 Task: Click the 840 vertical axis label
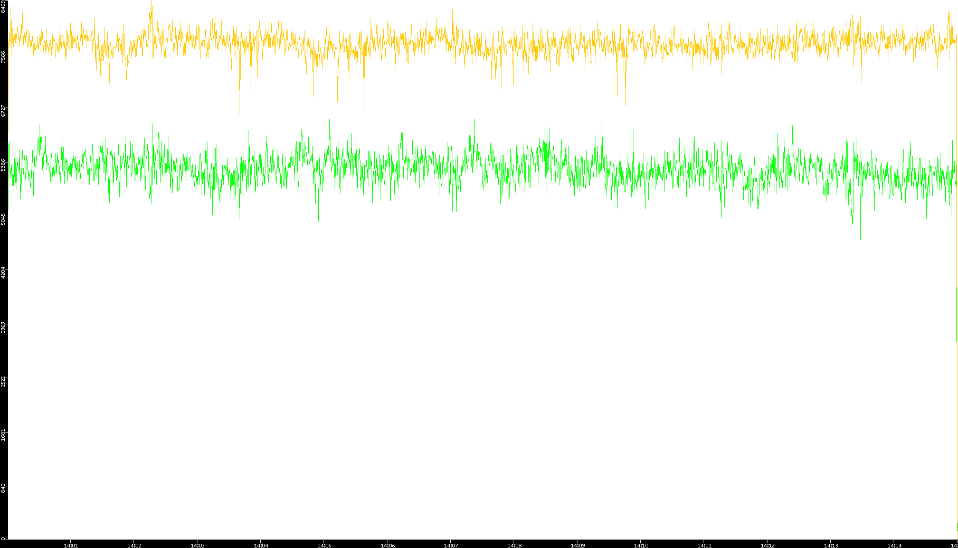[x=3, y=488]
